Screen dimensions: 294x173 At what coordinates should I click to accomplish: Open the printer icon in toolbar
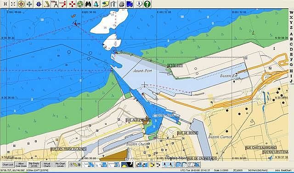coord(121,4)
